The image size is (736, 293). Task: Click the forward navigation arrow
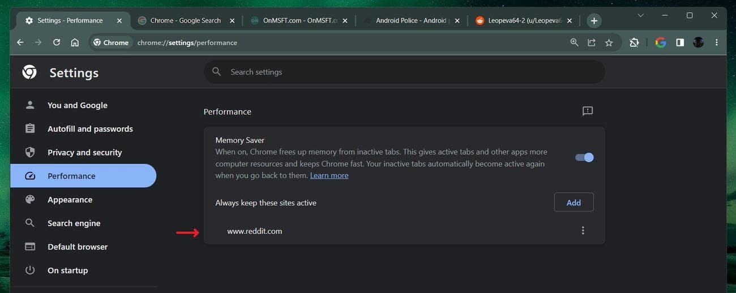point(38,42)
